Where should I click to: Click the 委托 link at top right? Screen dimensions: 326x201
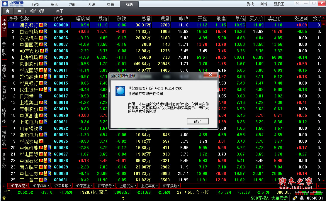250,4
